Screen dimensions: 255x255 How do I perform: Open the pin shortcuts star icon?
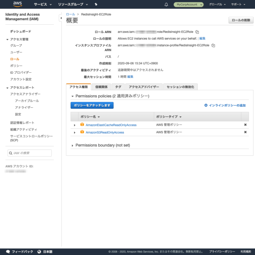[96, 4]
